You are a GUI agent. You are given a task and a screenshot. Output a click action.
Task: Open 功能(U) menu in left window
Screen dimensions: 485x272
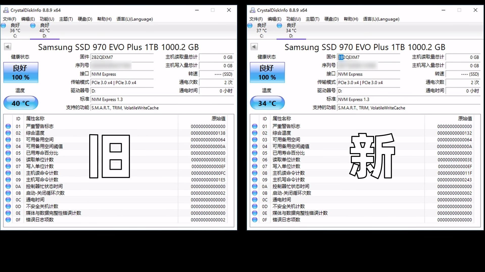47,19
